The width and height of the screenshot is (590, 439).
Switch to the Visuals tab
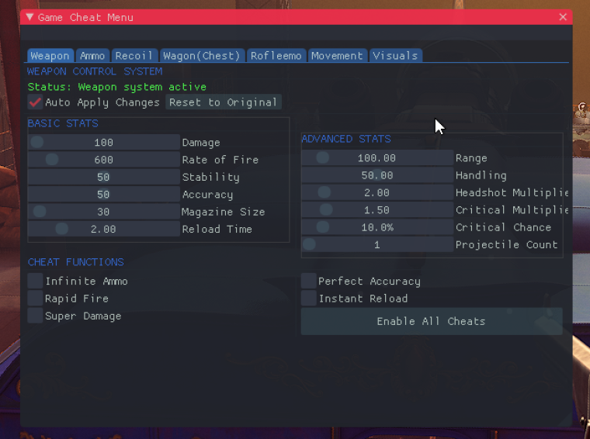395,56
